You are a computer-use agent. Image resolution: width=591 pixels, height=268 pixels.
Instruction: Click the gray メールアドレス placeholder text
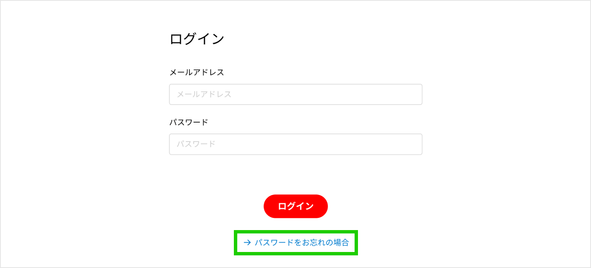(x=204, y=94)
